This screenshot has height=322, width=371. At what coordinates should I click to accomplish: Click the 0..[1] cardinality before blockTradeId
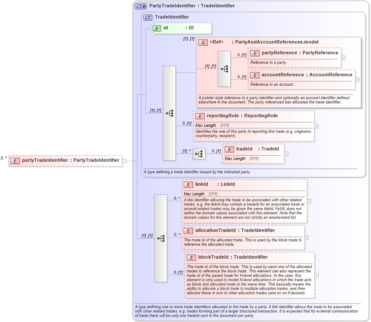point(178,272)
